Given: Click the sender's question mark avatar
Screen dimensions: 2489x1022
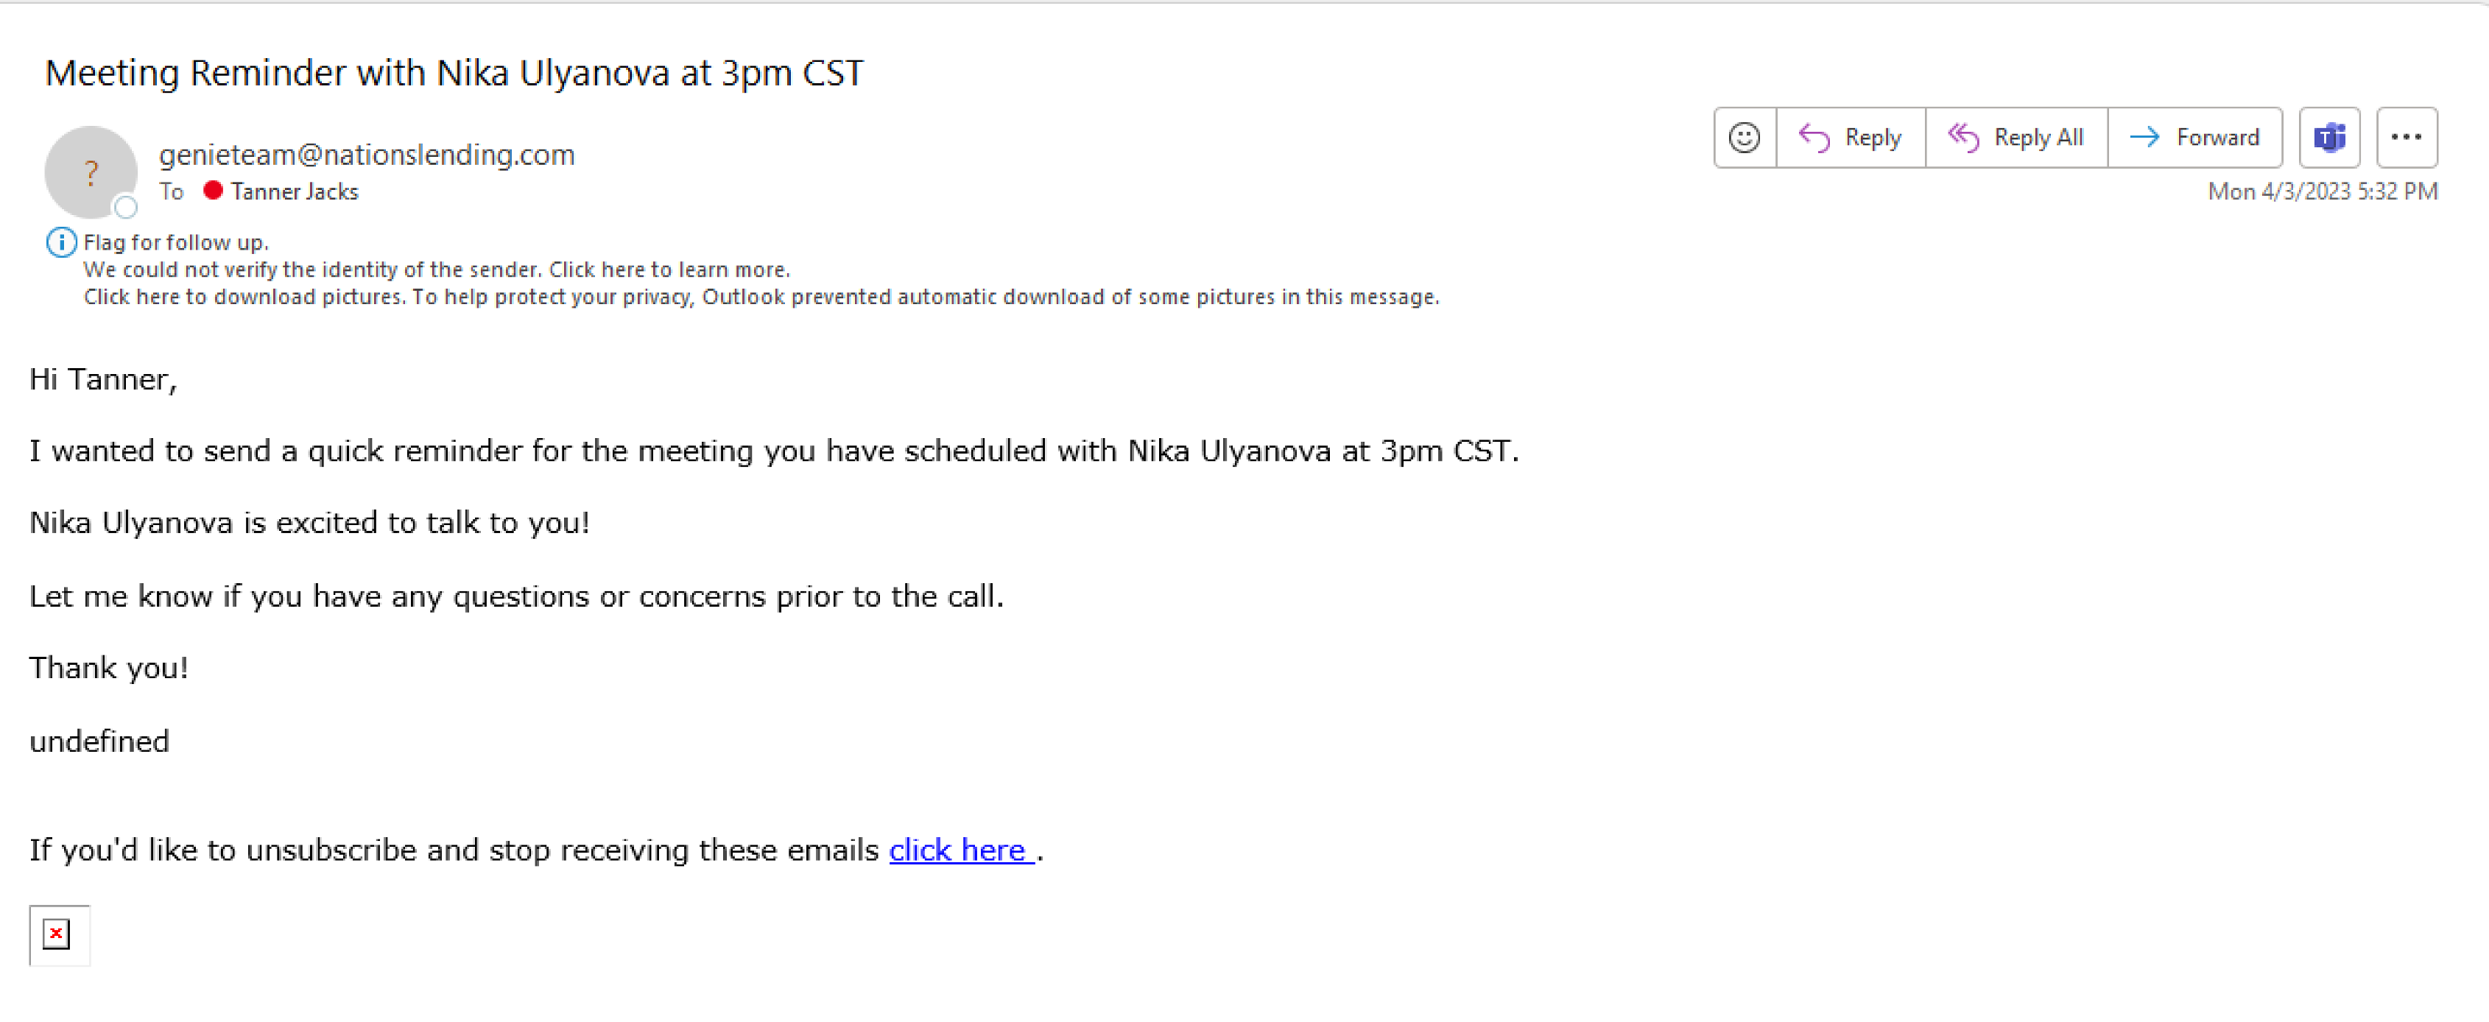Looking at the screenshot, I should tap(91, 172).
